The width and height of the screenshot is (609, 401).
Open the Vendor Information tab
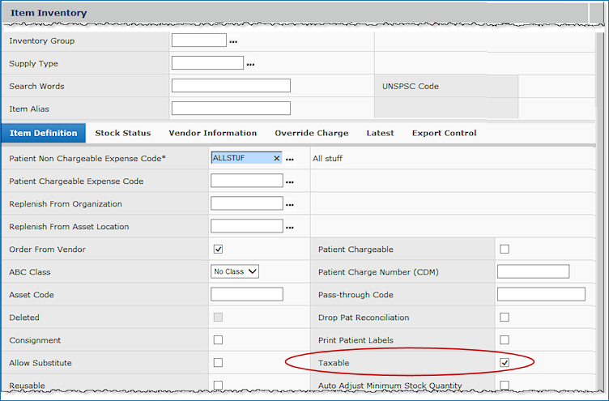(212, 133)
